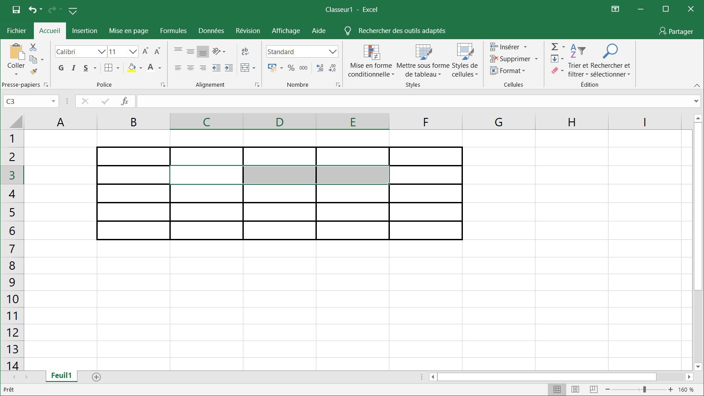Align text to middle of cell
704x396 pixels.
point(191,51)
